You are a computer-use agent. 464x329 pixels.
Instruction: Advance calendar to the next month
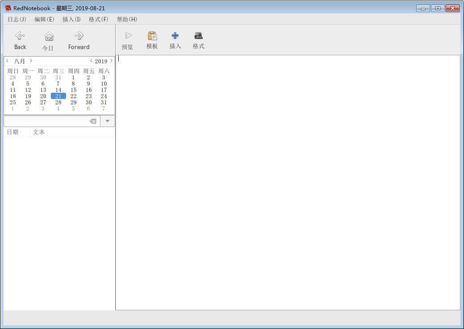[31, 61]
